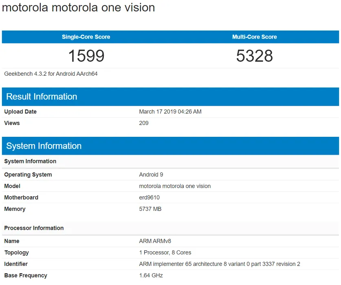Click the Motherboard label
This screenshot has width=341, height=285.
tap(21, 197)
